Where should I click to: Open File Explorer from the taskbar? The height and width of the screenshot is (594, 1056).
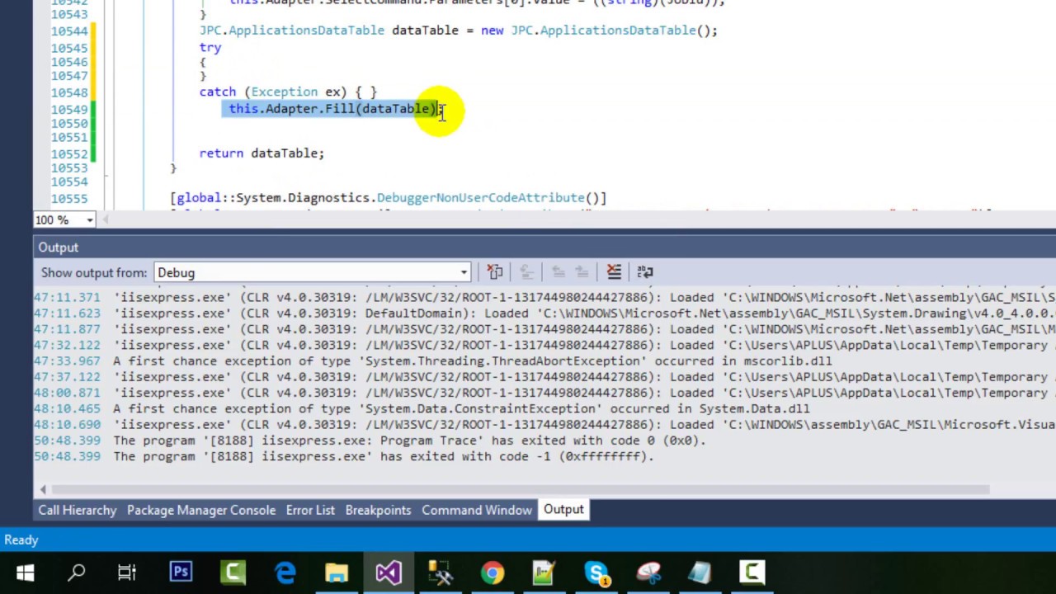(x=337, y=573)
